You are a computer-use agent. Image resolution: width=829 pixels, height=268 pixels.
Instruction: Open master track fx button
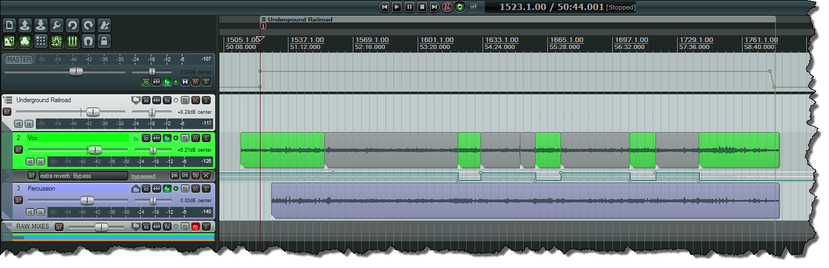click(x=167, y=82)
